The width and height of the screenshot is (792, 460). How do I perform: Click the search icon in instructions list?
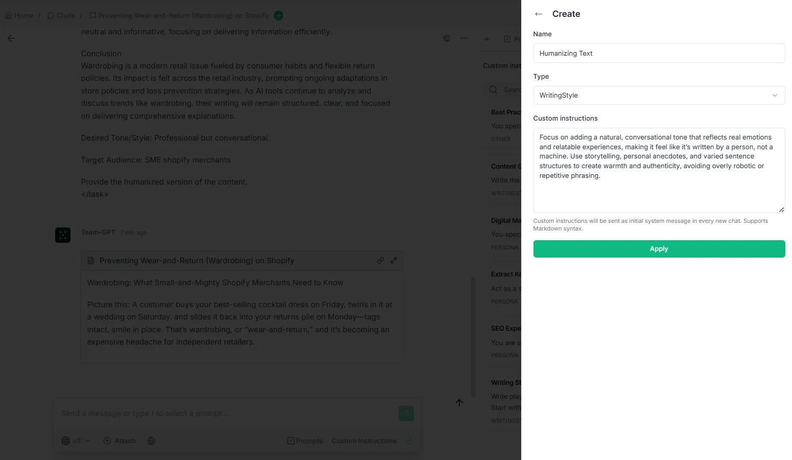pos(493,90)
